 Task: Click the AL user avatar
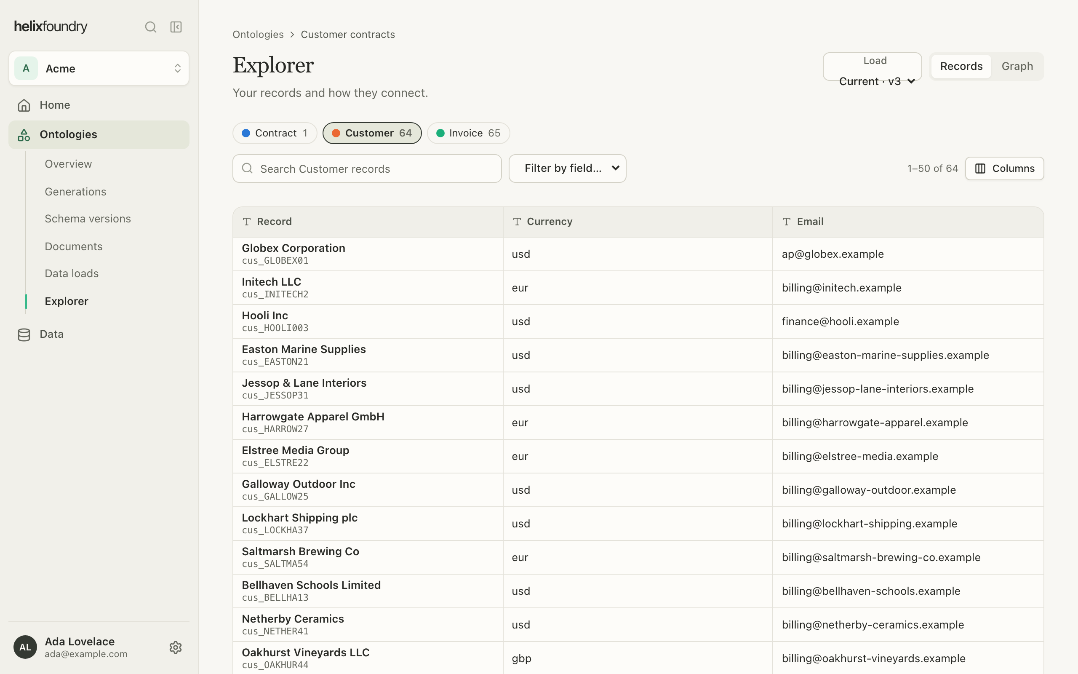coord(25,647)
